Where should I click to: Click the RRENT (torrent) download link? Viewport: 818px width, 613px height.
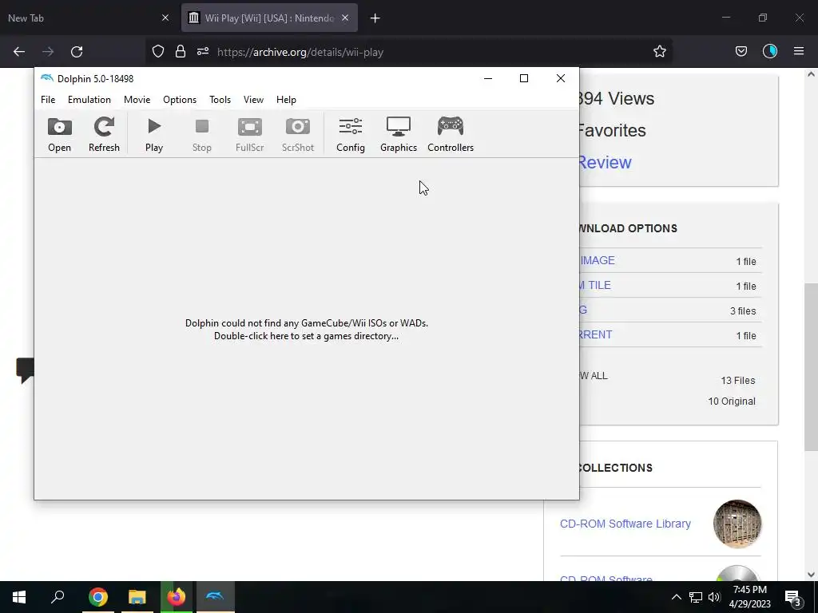pyautogui.click(x=595, y=334)
